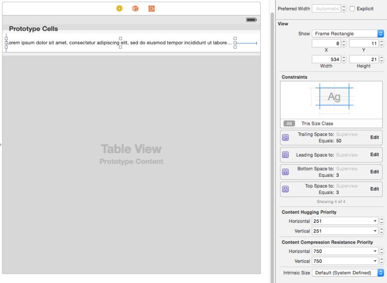
Task: Increment the Width value stepper
Action: point(344,57)
